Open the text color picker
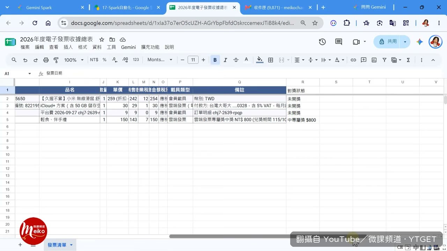The height and width of the screenshot is (251, 447). click(x=246, y=60)
